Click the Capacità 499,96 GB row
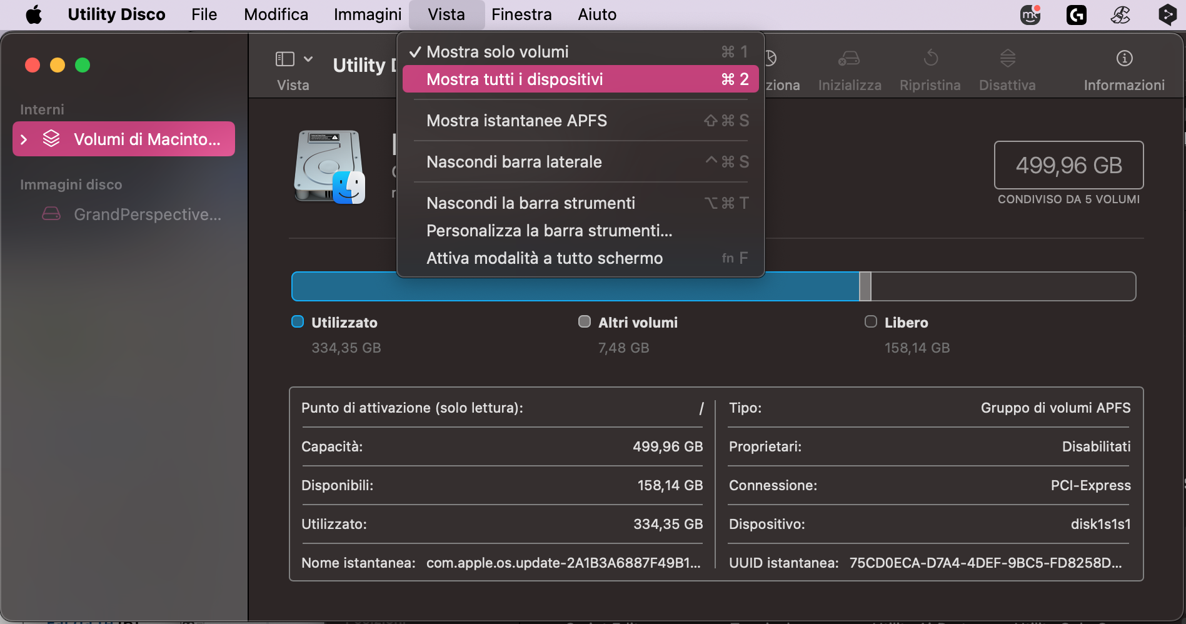The width and height of the screenshot is (1186, 624). [502, 446]
